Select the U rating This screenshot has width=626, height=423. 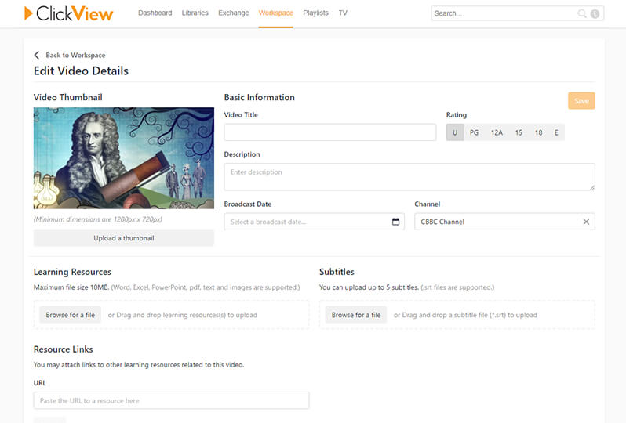click(x=455, y=132)
